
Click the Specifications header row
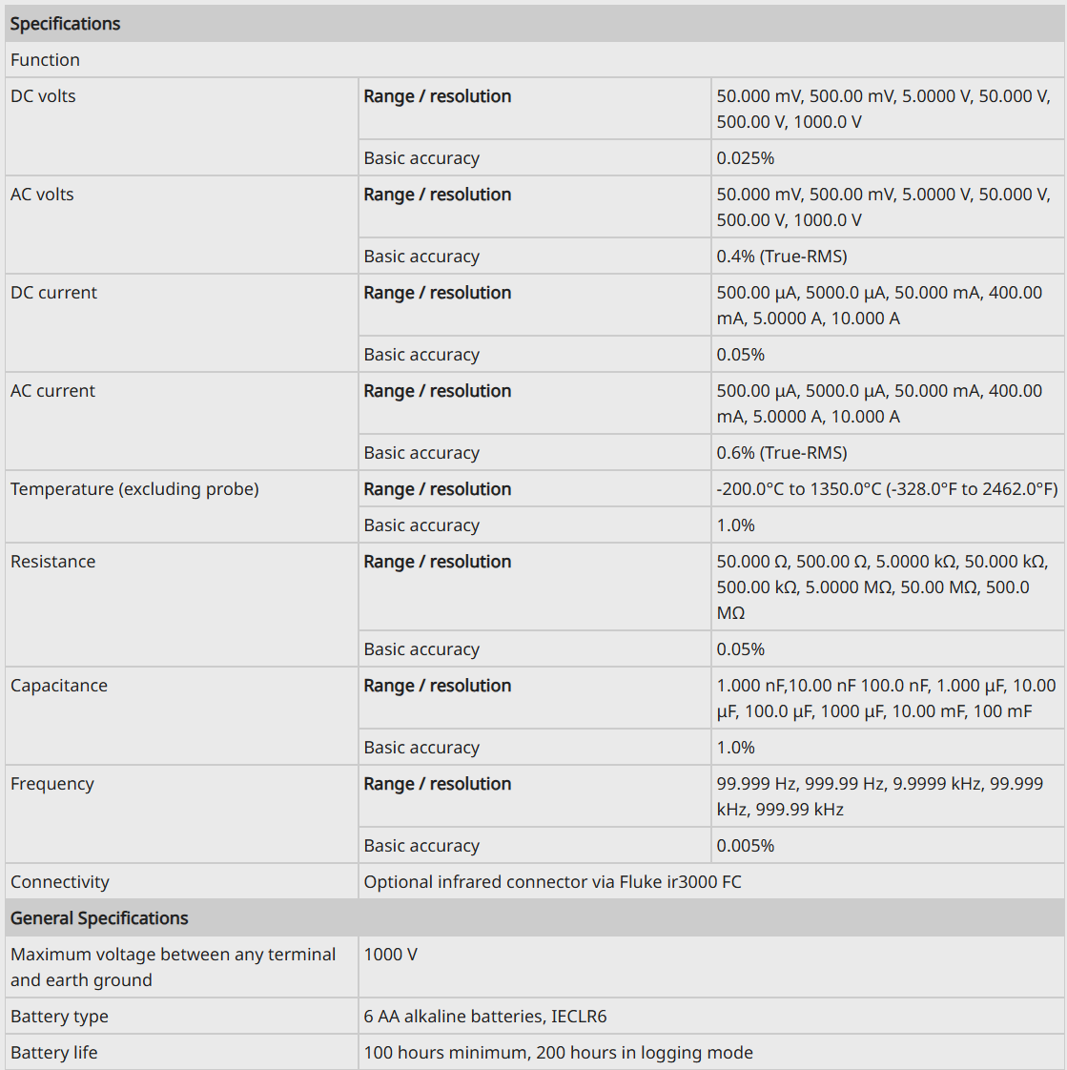534,23
